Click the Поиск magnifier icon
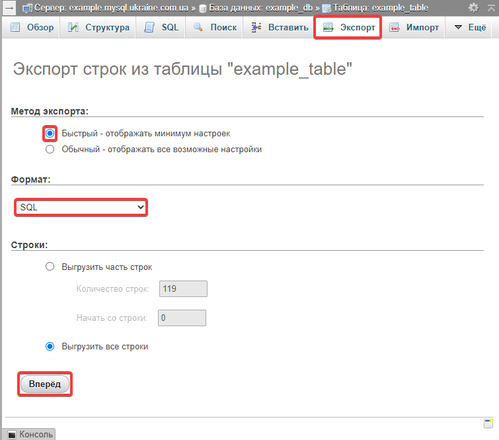Screen dimensions: 499x440 198,28
